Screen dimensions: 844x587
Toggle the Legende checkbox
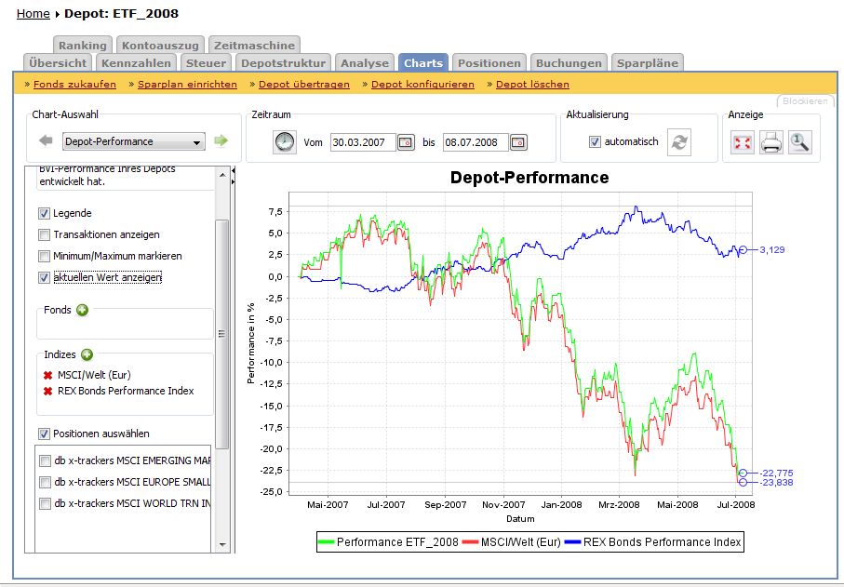tap(45, 213)
